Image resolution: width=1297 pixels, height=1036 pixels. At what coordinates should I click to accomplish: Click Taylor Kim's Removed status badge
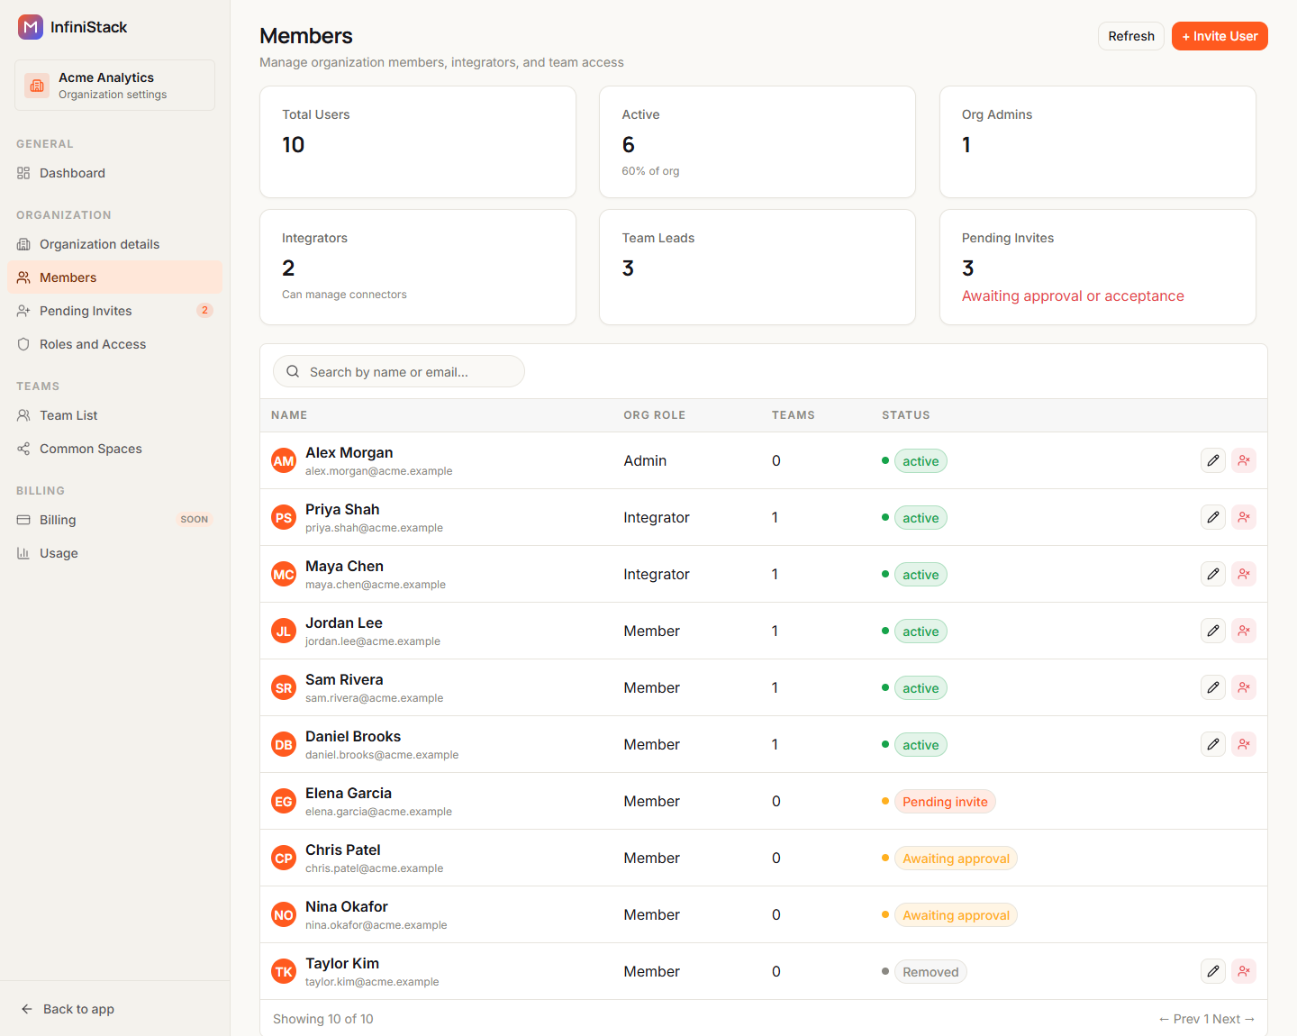pos(930,972)
